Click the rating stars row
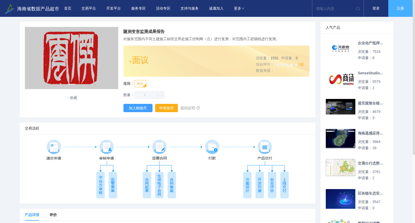 (287, 64)
